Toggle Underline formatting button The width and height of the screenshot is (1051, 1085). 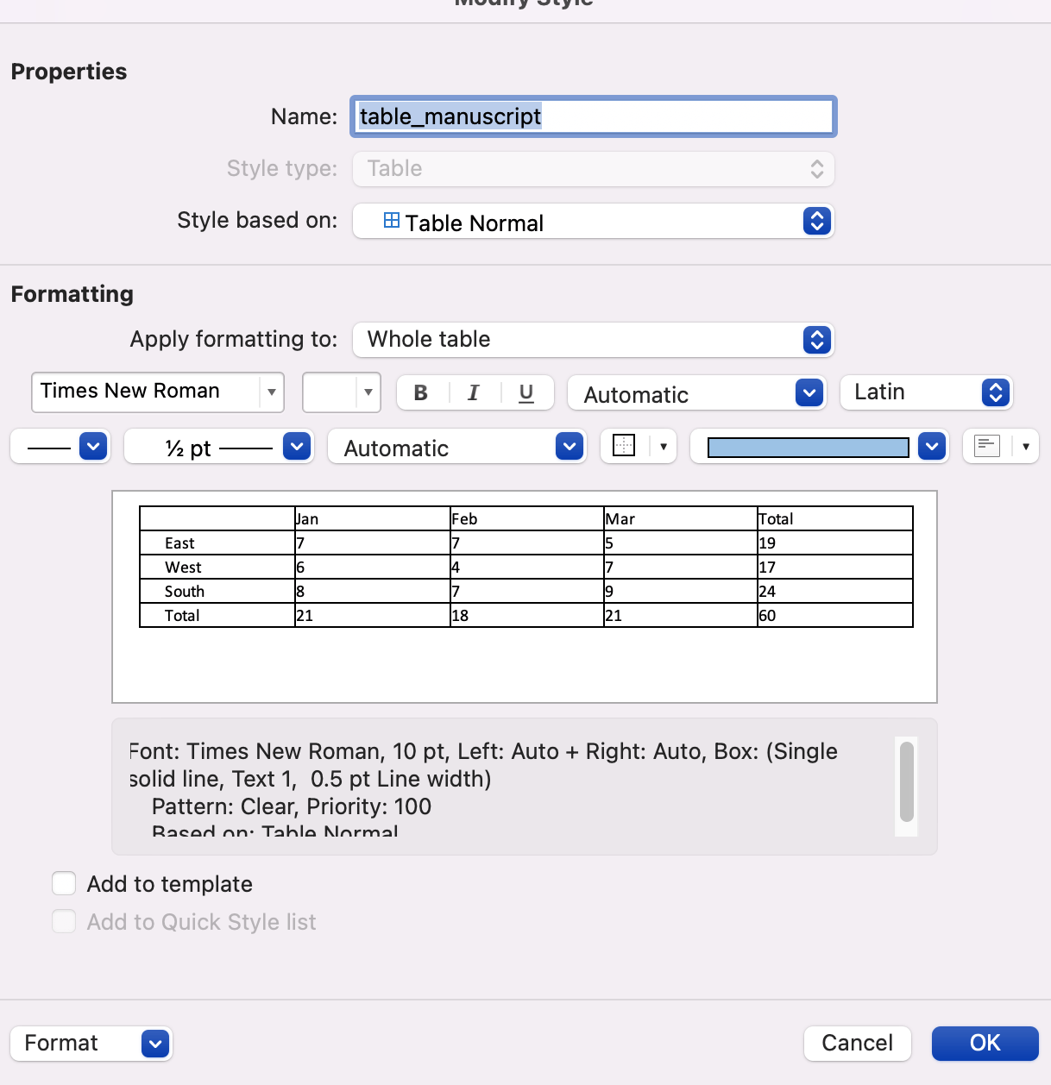pyautogui.click(x=525, y=392)
